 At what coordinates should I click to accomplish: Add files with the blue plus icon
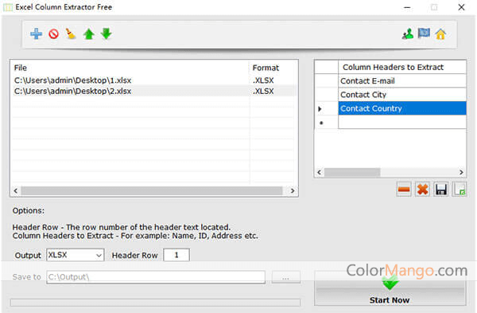point(37,33)
